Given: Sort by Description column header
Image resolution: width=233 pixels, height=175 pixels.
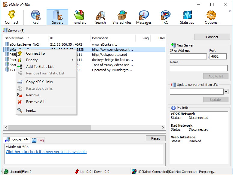Looking at the screenshot, I should pyautogui.click(x=113, y=38).
